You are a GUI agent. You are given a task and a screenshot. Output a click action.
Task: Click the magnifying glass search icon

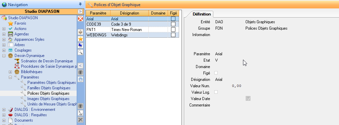(x=80, y=52)
